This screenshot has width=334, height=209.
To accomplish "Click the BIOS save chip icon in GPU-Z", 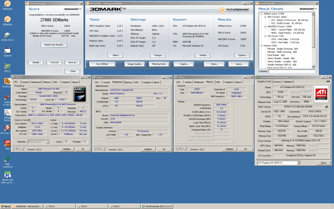I will click(326, 107).
